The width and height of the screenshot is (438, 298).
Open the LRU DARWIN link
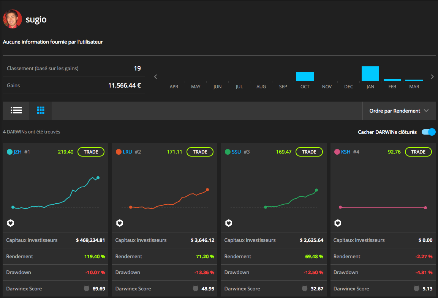[x=127, y=152]
